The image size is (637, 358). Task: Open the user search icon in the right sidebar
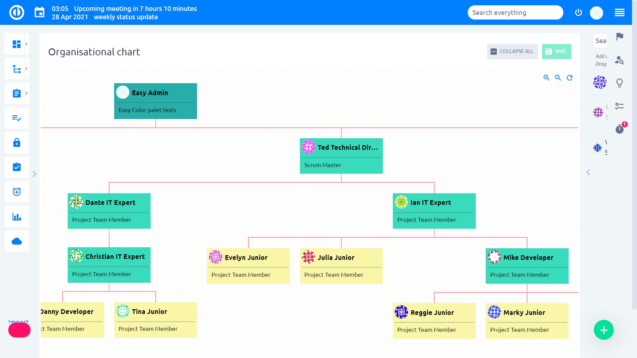pyautogui.click(x=619, y=60)
